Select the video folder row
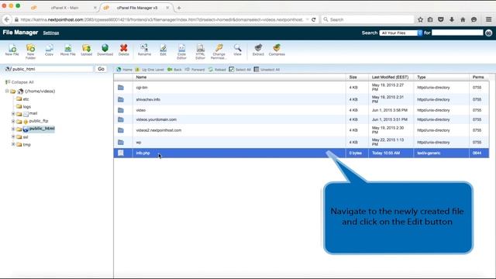 301,110
